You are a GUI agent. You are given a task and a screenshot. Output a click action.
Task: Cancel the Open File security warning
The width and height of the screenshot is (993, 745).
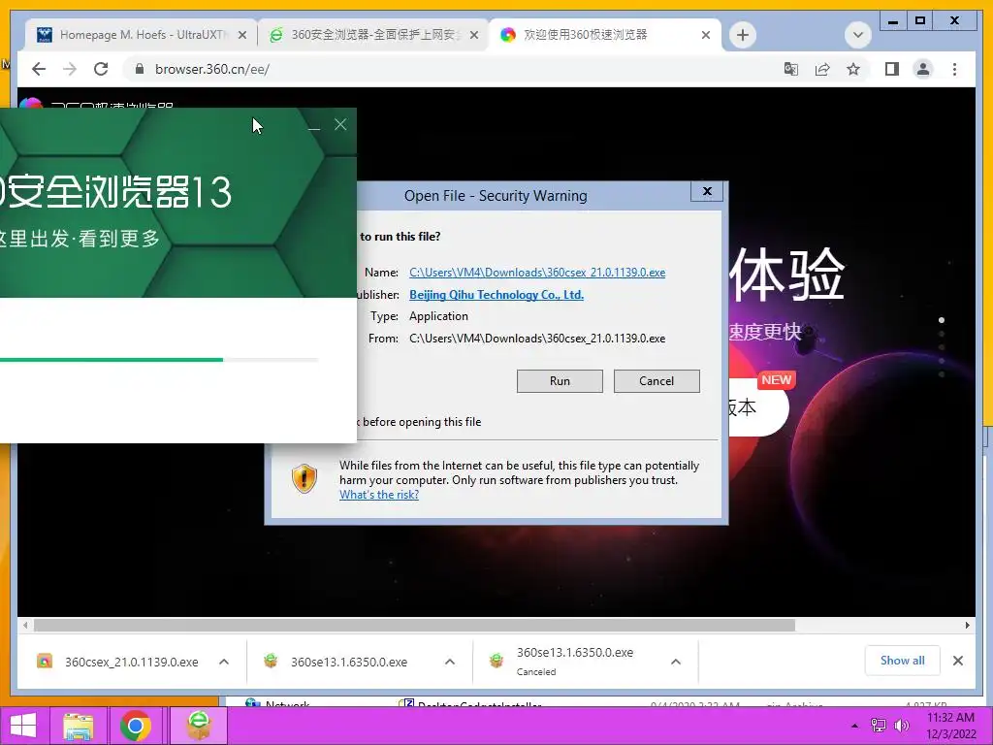[657, 380]
